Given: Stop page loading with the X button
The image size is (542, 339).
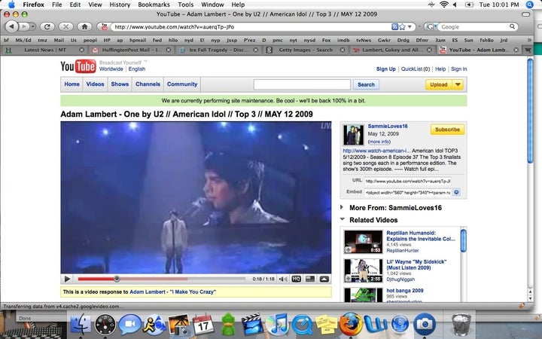Looking at the screenshot, I should pyautogui.click(x=65, y=26).
